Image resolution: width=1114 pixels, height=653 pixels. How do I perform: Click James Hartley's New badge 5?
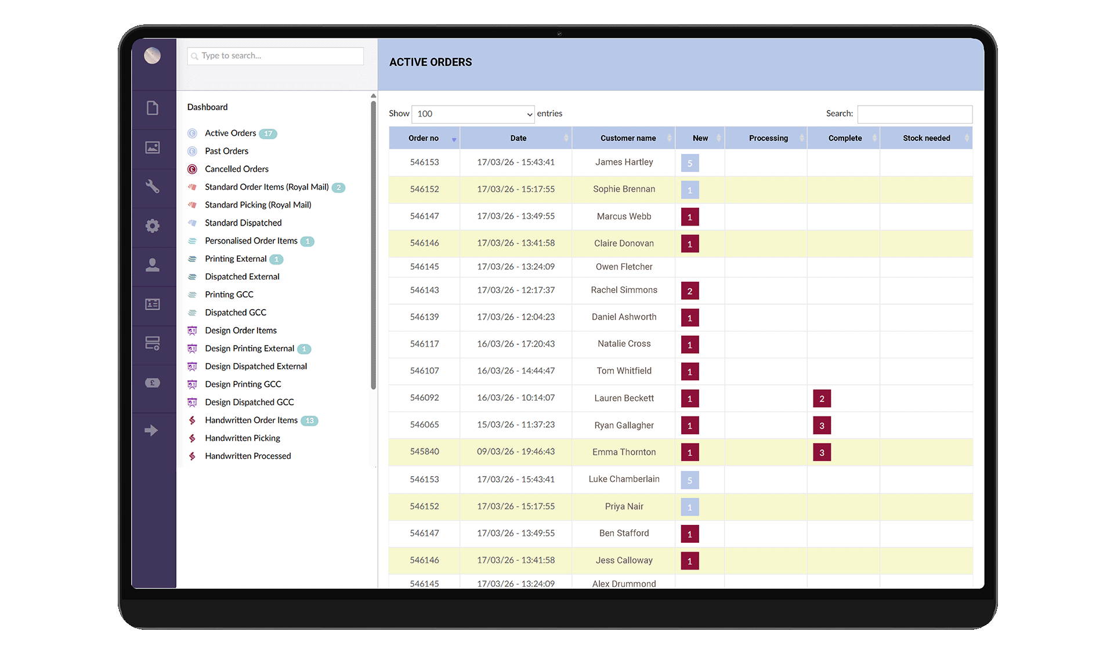[690, 163]
